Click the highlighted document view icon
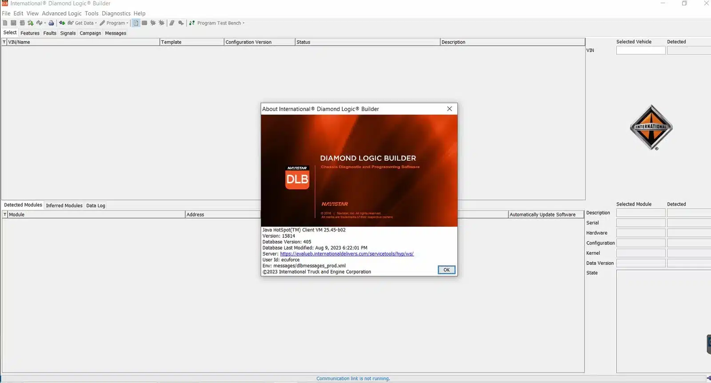This screenshot has width=711, height=383. tap(136, 23)
